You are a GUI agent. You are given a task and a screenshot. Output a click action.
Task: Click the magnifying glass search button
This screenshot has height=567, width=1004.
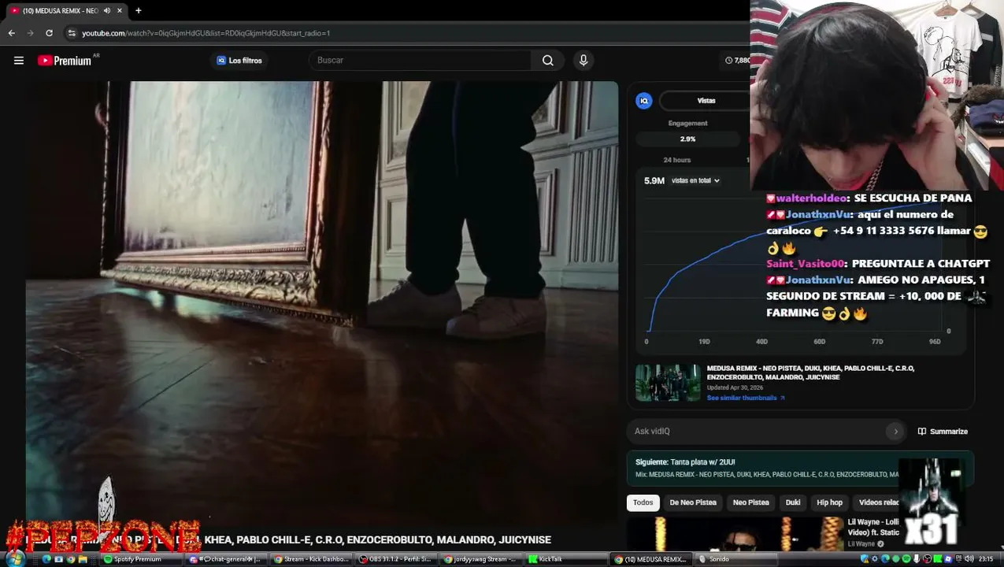pyautogui.click(x=548, y=61)
